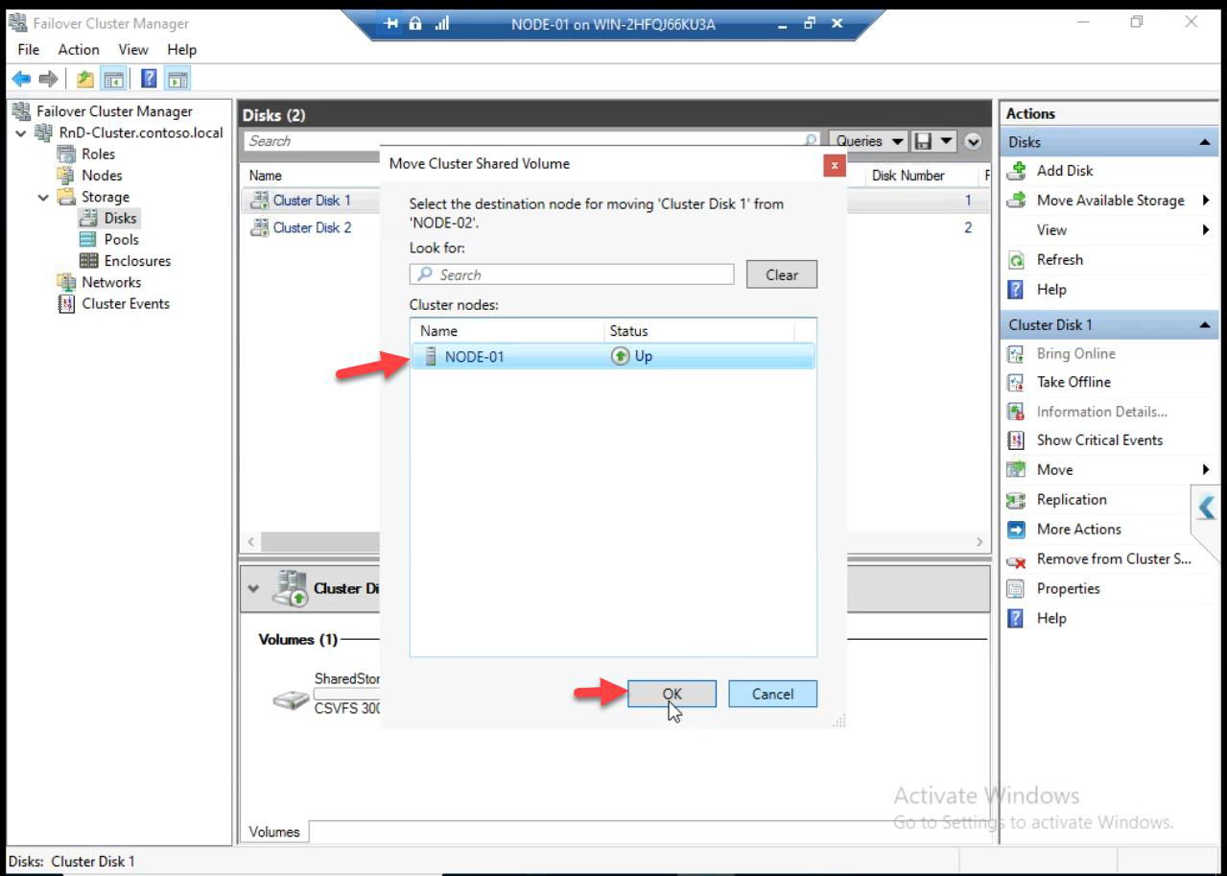Click the Disks list horizontal scrollbar

tap(614, 542)
